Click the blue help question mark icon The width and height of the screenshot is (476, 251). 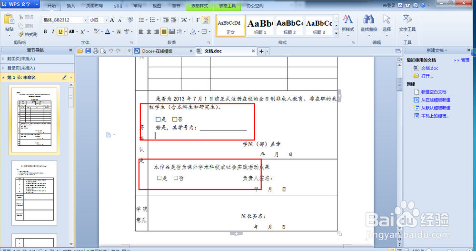[x=423, y=5]
